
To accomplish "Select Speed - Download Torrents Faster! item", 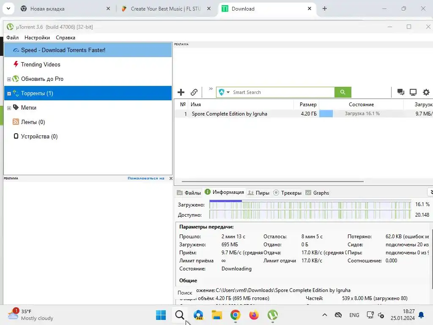I will [88, 50].
